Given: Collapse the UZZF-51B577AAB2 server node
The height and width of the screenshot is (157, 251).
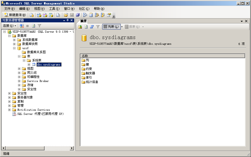Looking at the screenshot, I should [4, 32].
